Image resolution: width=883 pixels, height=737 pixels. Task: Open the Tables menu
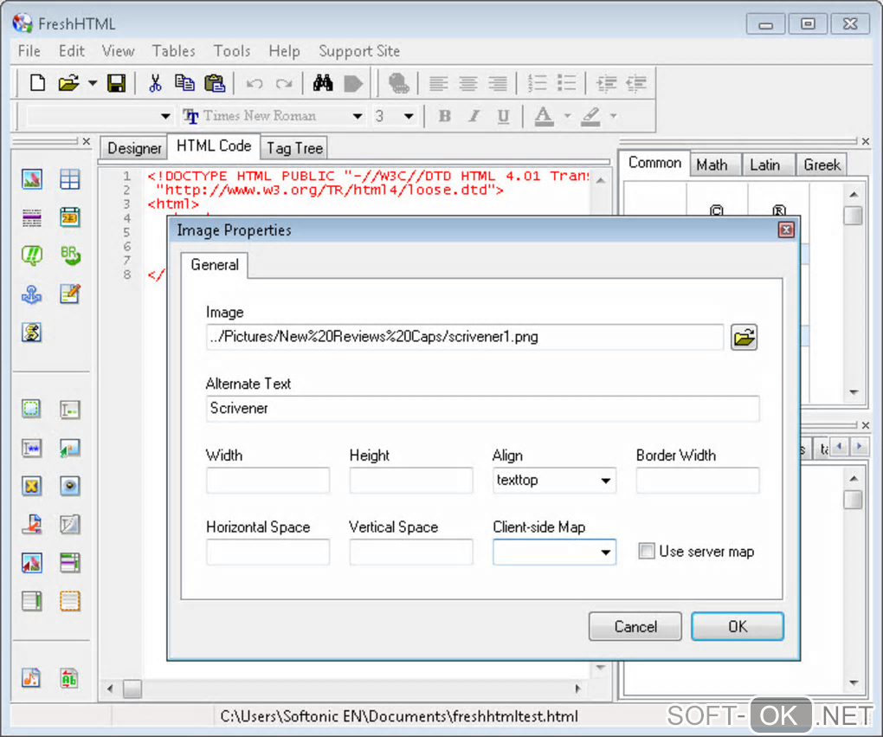(173, 51)
